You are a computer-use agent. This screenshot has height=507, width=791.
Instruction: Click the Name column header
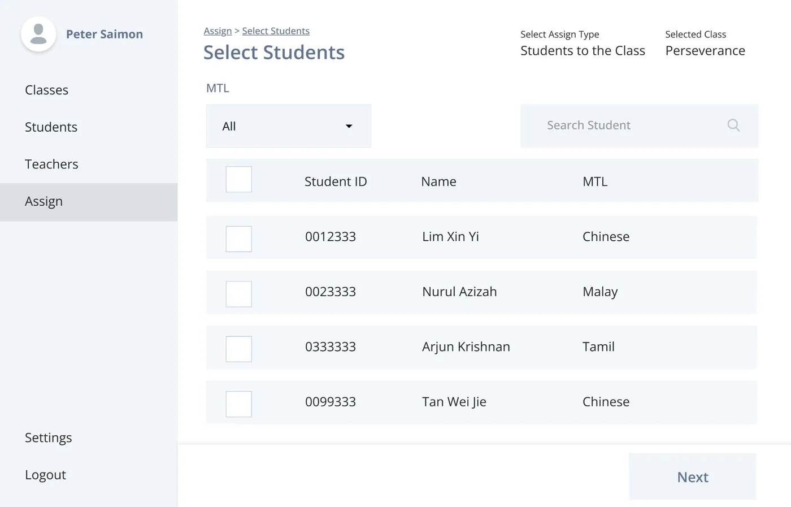click(x=438, y=181)
